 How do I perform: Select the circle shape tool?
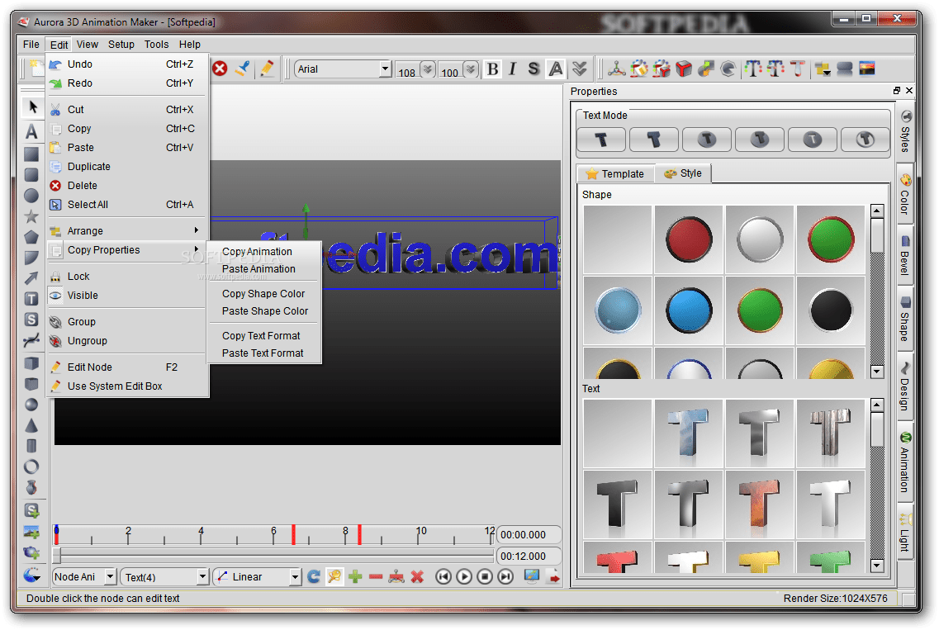click(x=31, y=196)
